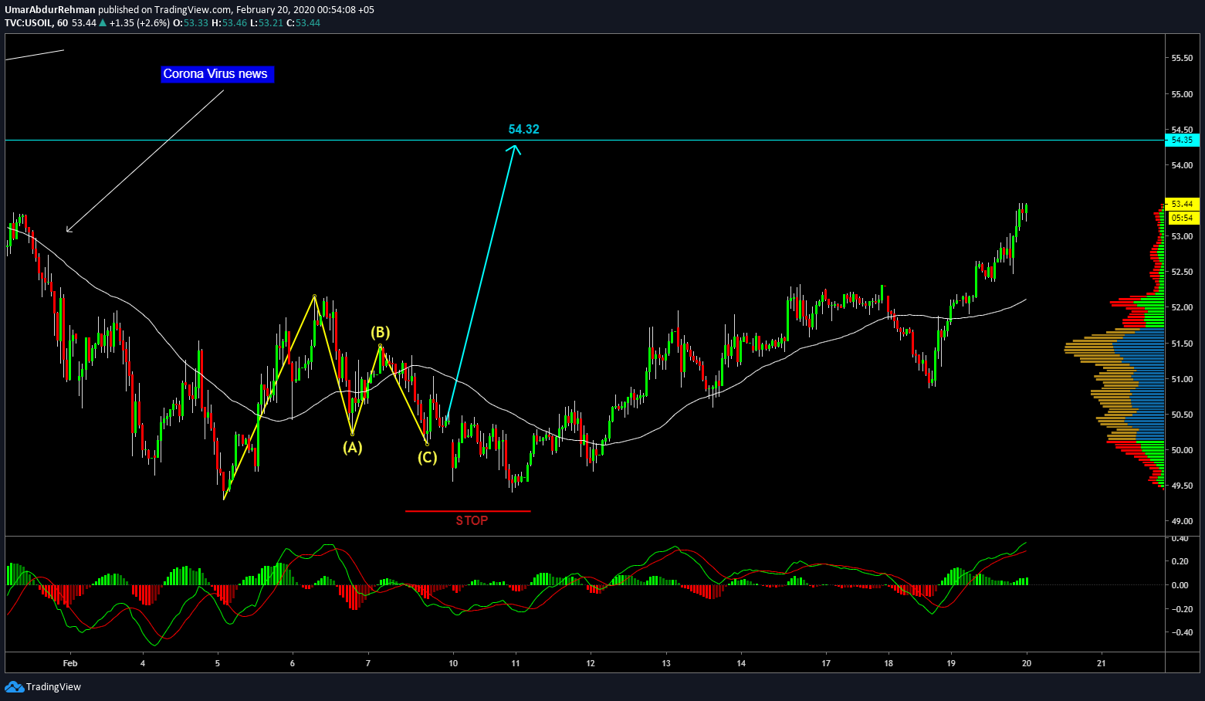Click the 49.00 price axis label
The image size is (1205, 701).
point(1182,521)
